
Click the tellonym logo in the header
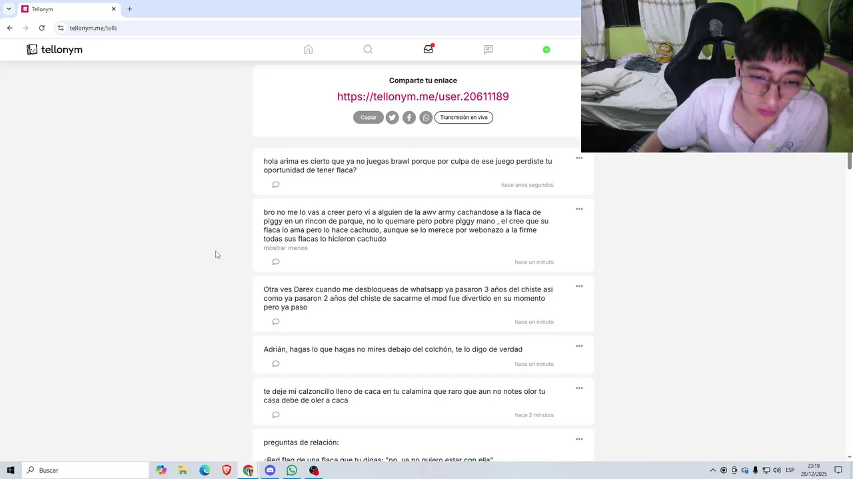[x=55, y=50]
